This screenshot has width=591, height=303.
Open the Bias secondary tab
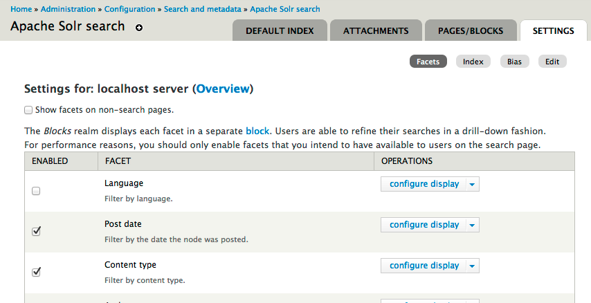(514, 62)
